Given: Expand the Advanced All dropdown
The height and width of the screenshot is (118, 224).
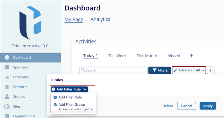Looking at the screenshot, I should [189, 70].
